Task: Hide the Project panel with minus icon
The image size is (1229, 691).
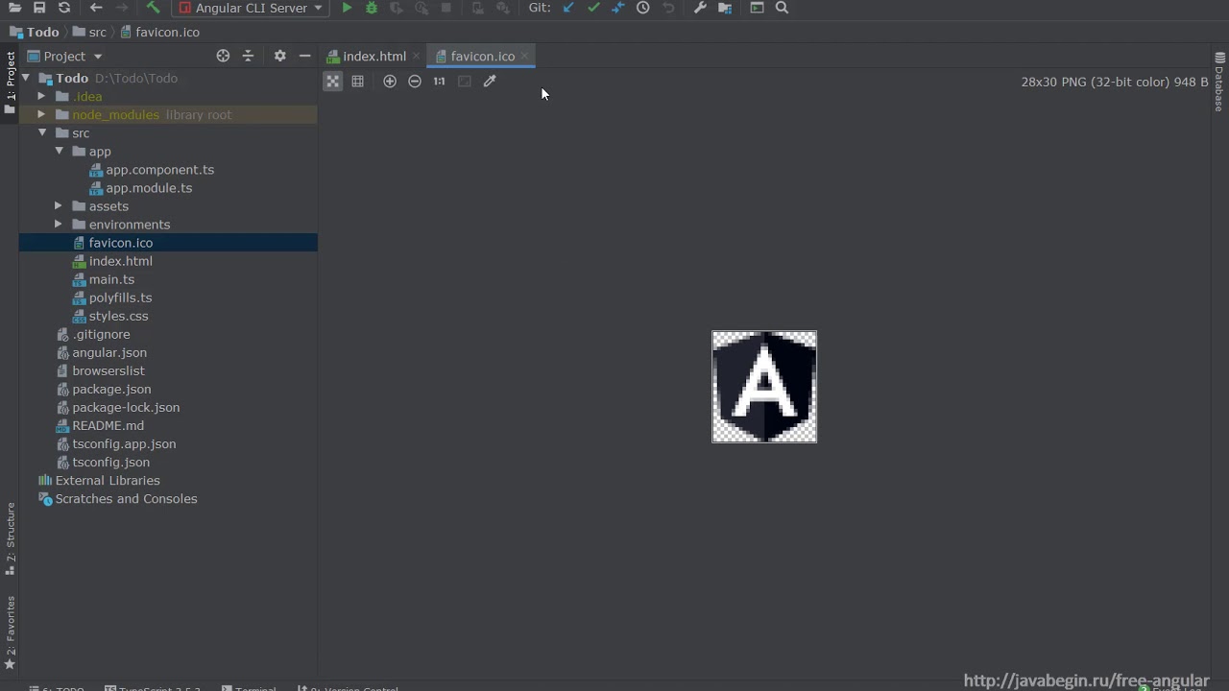Action: (x=304, y=56)
